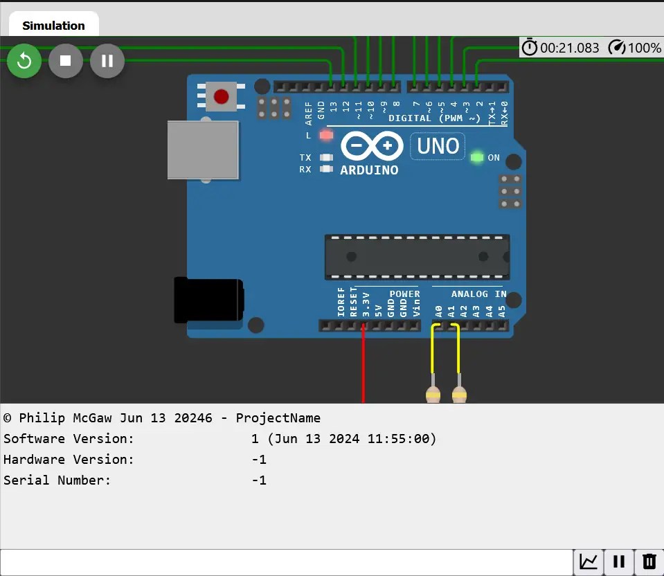Click the '1 (Jun 13 2024 11:55:00)' value

[343, 439]
